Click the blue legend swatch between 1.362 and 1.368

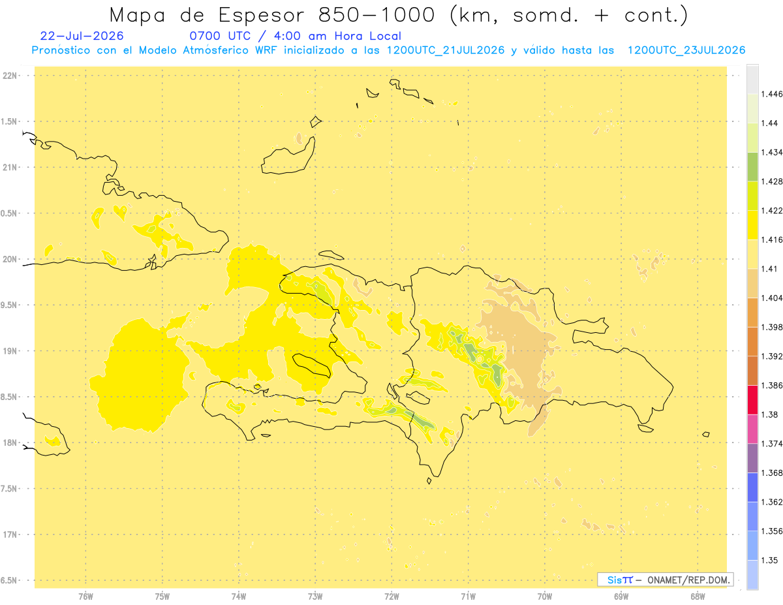(x=752, y=488)
